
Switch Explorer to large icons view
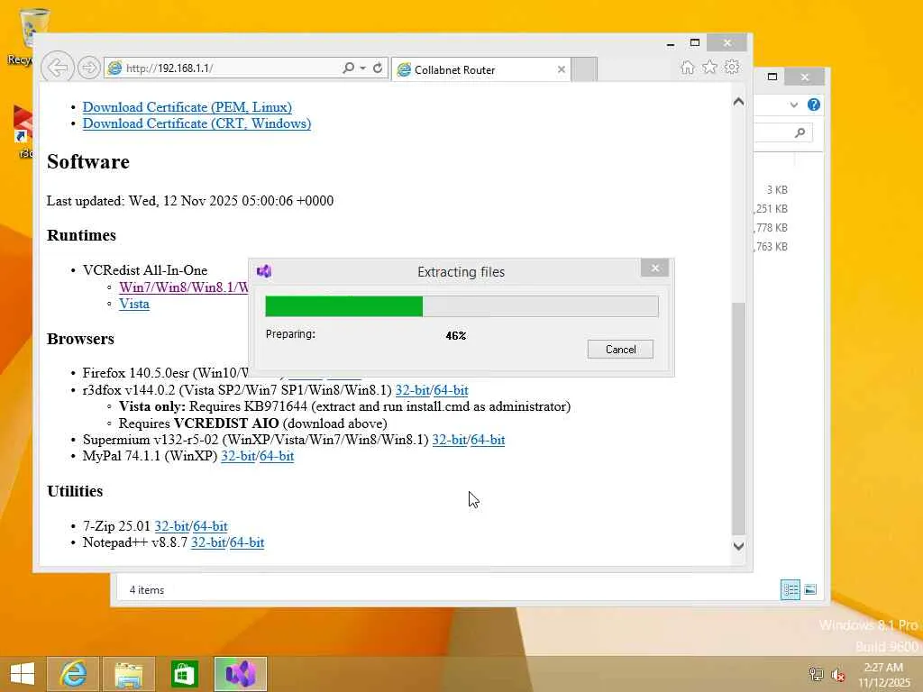tap(810, 589)
